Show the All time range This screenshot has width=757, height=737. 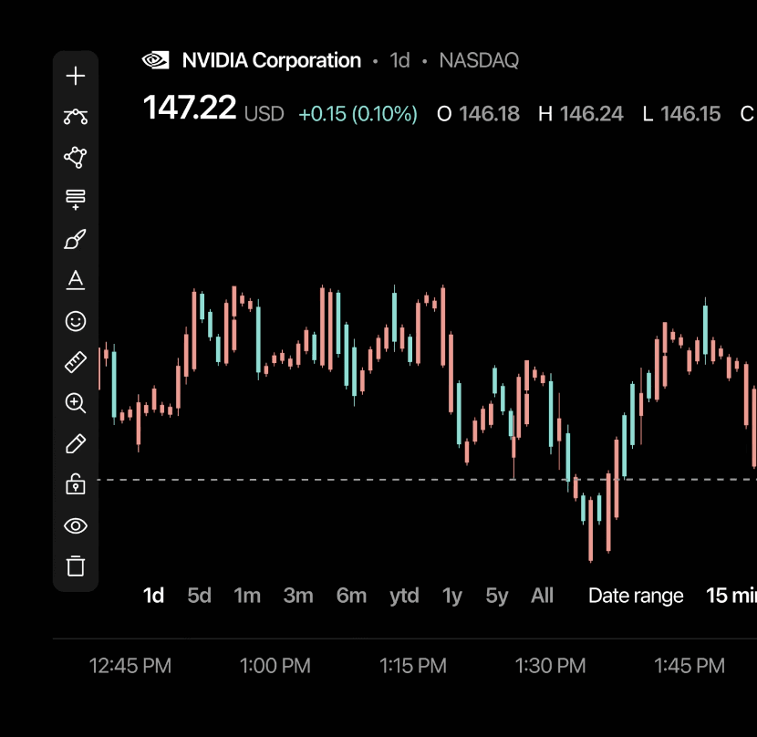(542, 596)
